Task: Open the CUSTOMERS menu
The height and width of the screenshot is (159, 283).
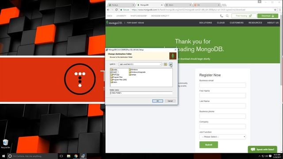Action: point(237,23)
